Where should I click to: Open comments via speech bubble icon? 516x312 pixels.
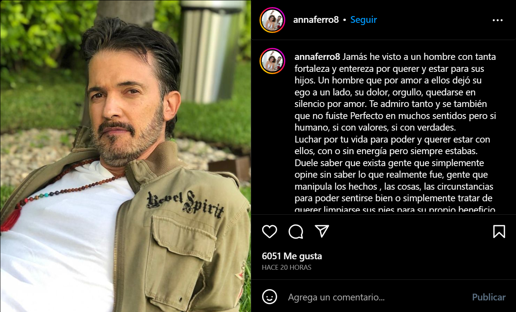[x=296, y=232]
